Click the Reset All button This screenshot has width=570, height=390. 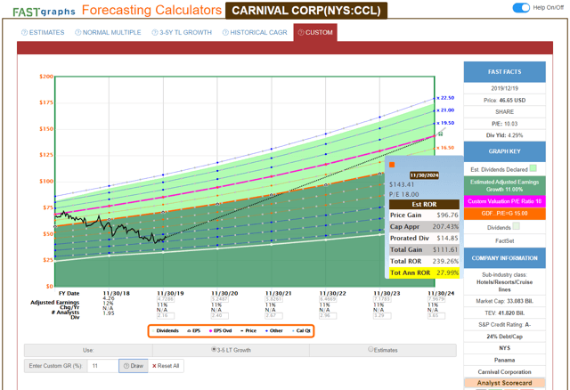click(166, 366)
